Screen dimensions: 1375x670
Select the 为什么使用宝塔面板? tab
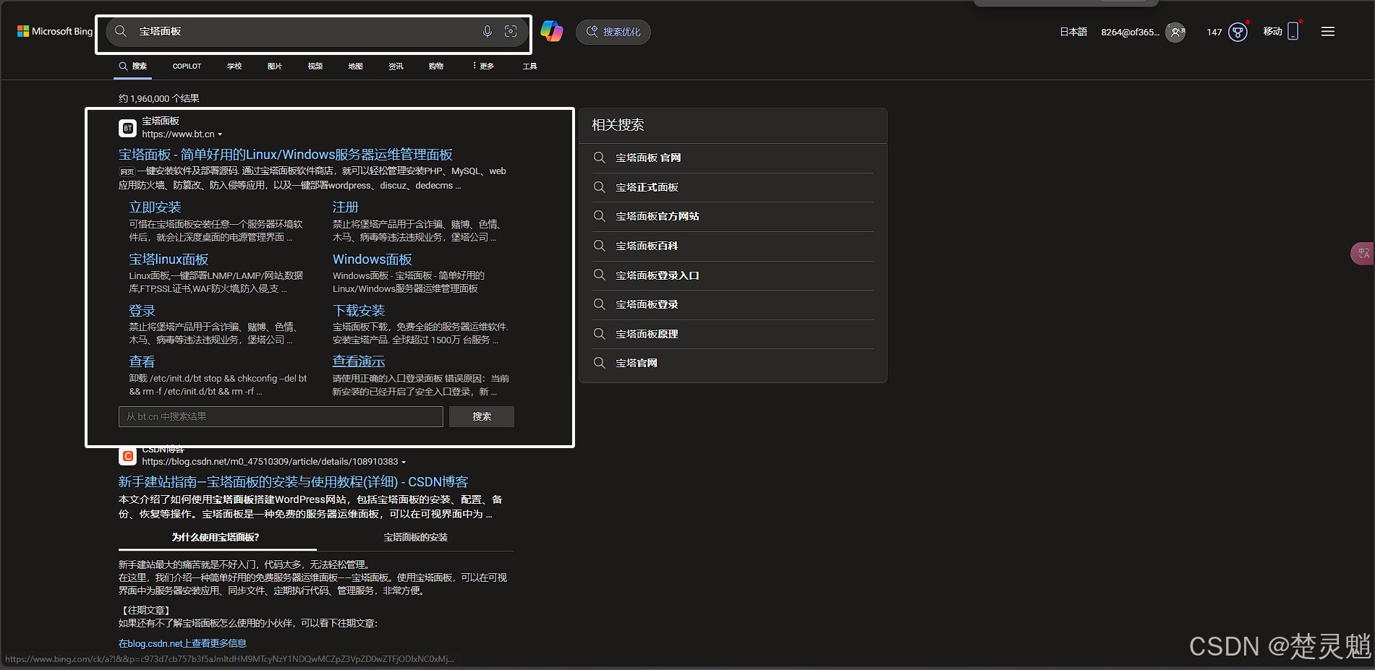coord(216,537)
